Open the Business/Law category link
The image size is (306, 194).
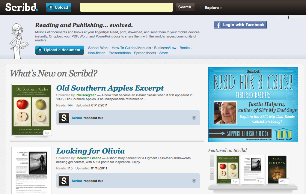tap(165, 48)
